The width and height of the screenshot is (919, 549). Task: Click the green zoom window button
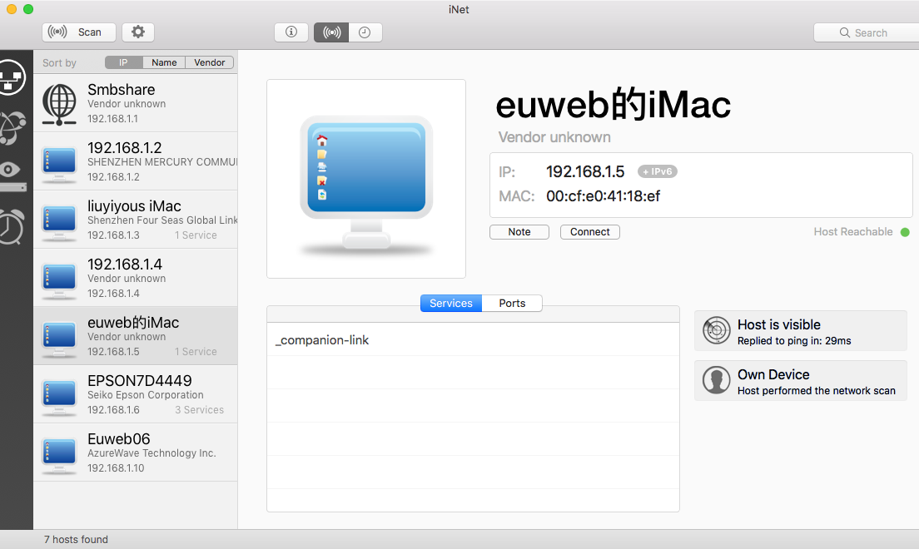[x=28, y=9]
